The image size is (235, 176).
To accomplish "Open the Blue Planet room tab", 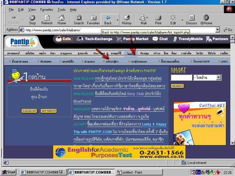I will [99, 53].
